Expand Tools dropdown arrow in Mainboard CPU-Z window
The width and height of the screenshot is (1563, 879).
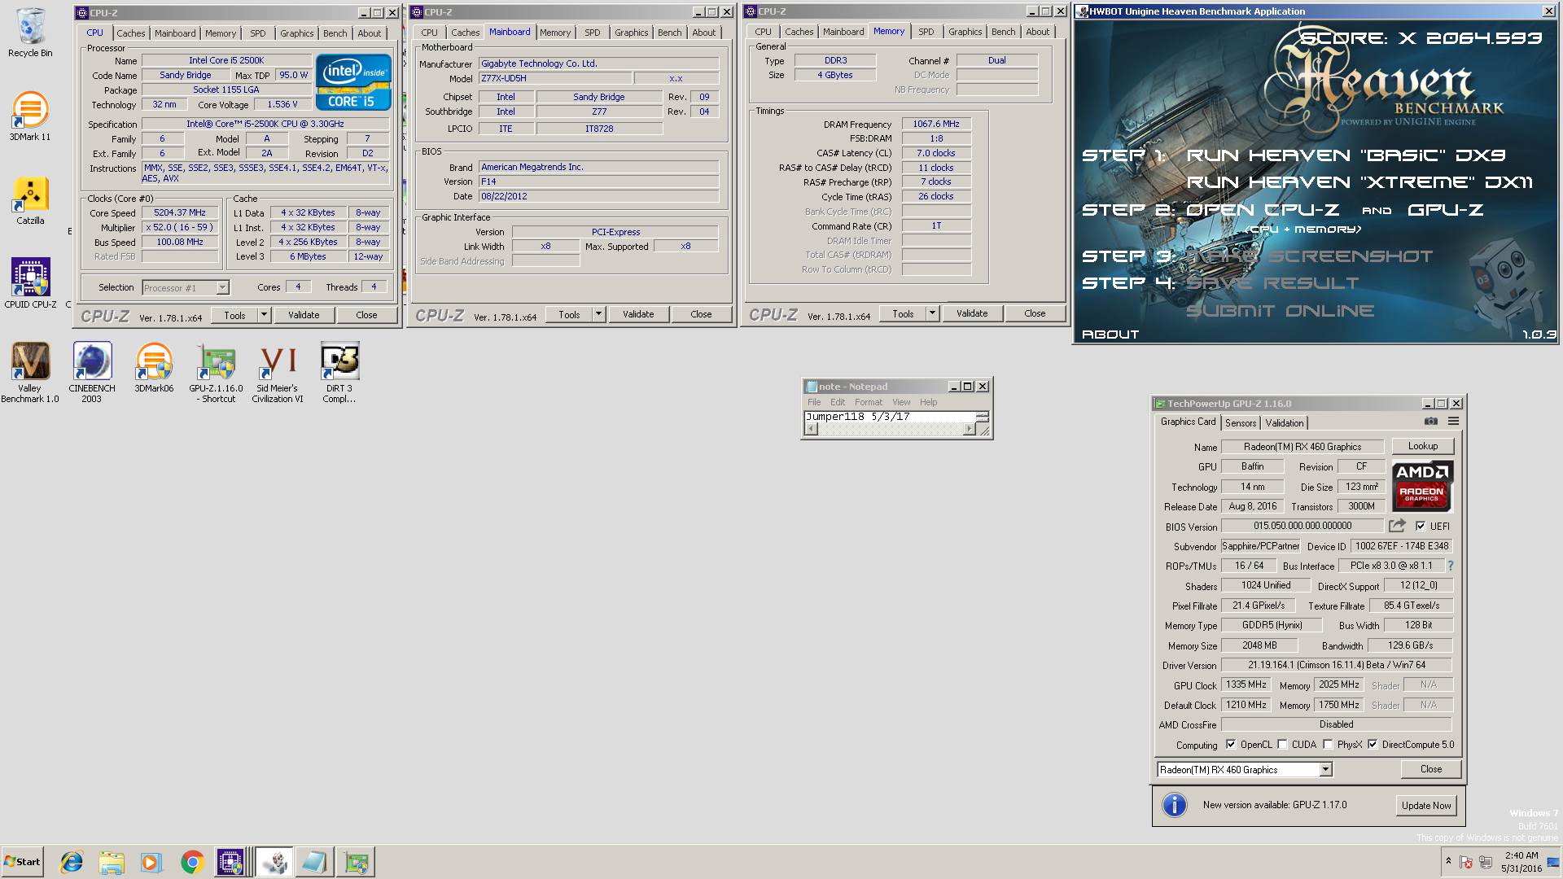(598, 314)
